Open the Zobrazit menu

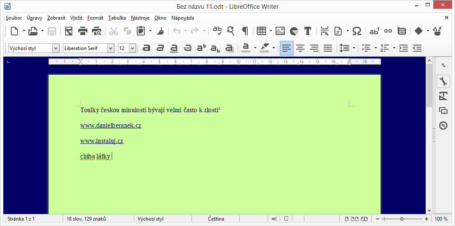pos(56,18)
